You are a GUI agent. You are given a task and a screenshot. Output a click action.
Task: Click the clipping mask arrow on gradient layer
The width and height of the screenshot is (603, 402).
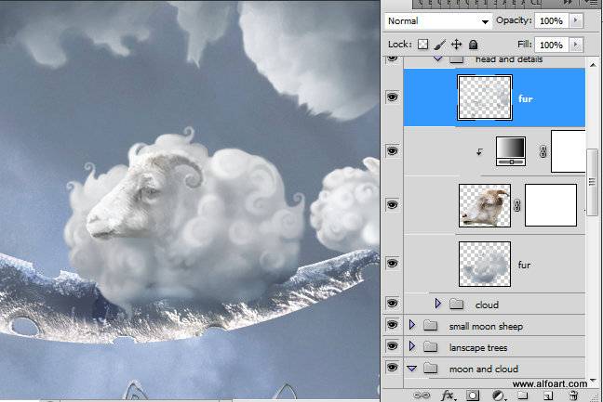pyautogui.click(x=479, y=152)
